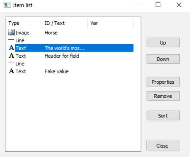
Task: Maximize the Item list window
Action: 158,5
